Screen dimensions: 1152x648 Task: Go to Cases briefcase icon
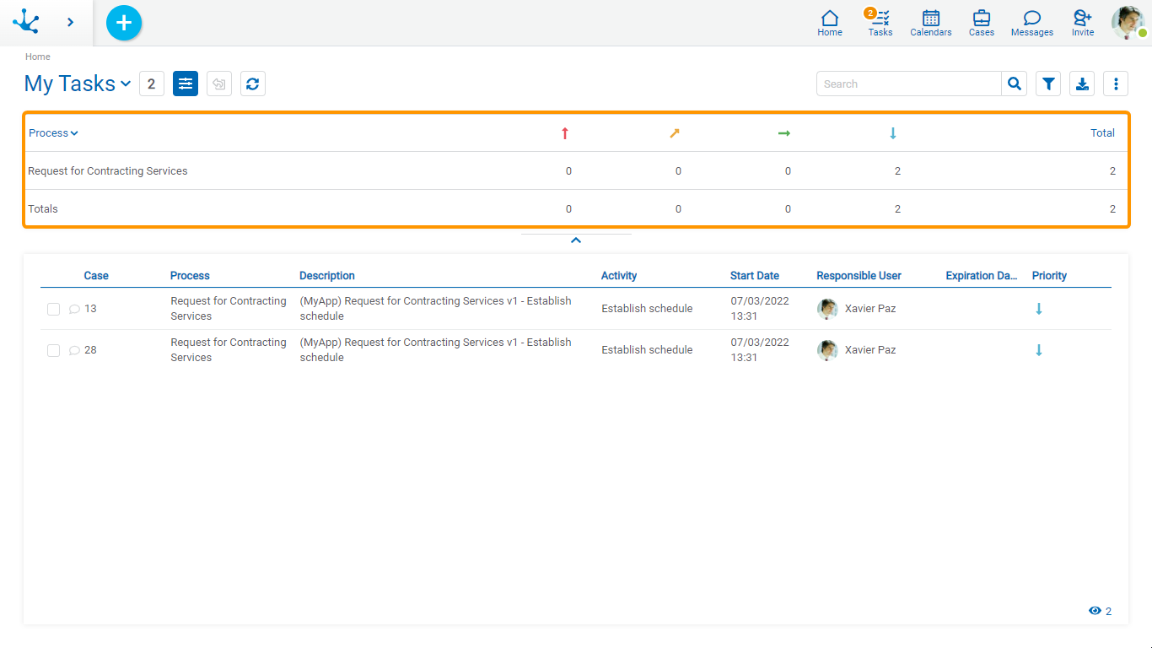982,23
